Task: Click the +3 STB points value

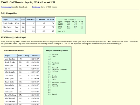Action: 44,23
